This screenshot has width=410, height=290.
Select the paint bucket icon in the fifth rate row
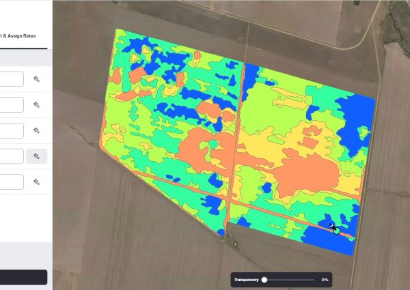point(37,182)
